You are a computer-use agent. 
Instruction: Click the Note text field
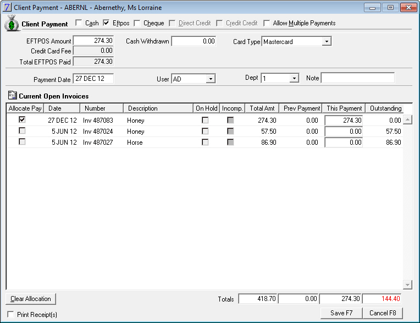click(x=358, y=78)
